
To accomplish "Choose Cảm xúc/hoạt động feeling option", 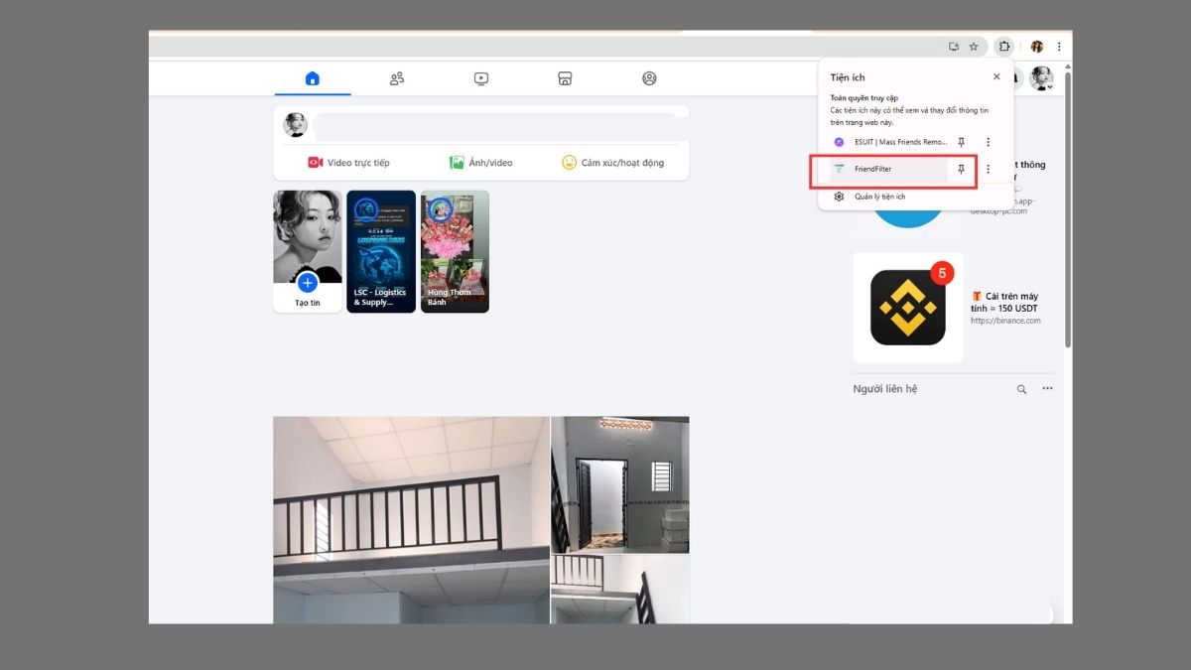I will pyautogui.click(x=612, y=163).
